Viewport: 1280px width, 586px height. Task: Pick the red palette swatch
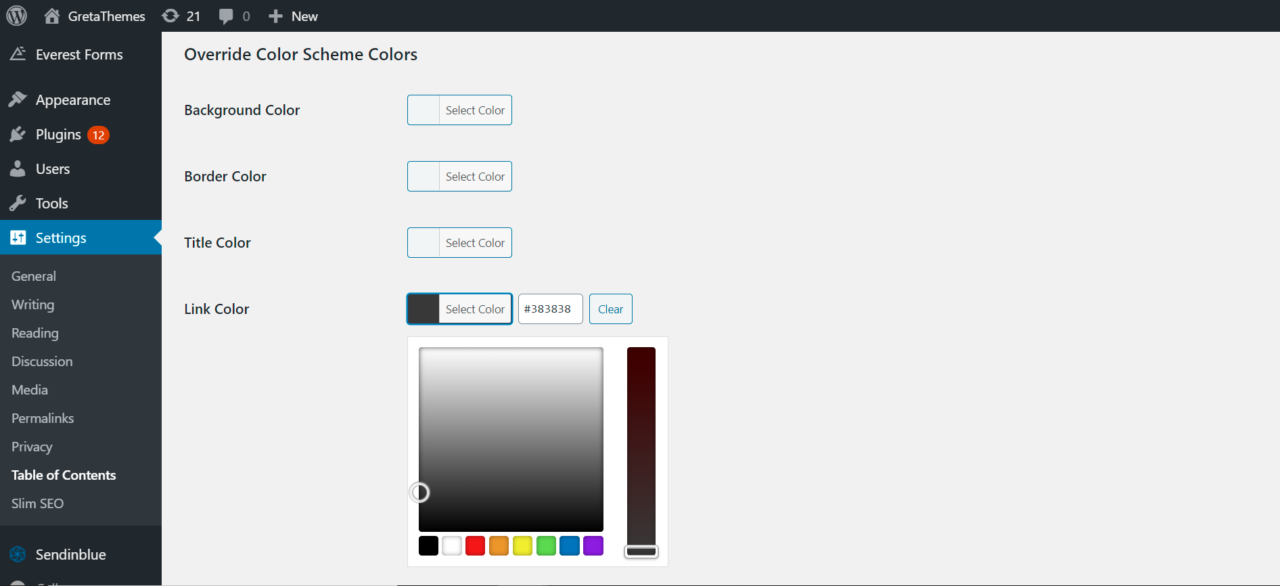(476, 545)
